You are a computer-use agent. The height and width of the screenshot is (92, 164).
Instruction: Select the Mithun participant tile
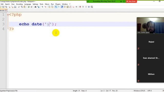(150, 74)
